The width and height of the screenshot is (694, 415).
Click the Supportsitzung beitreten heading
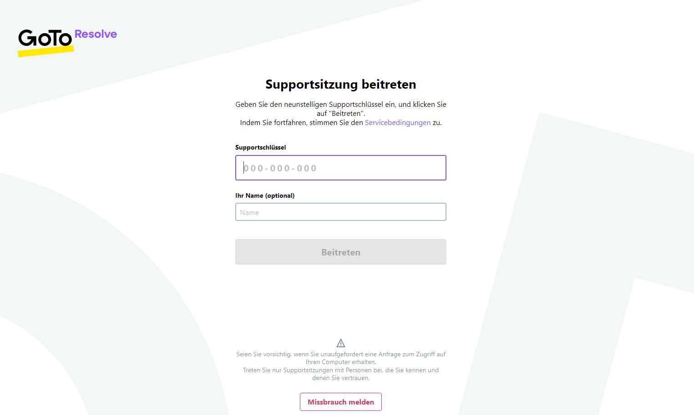tap(340, 85)
